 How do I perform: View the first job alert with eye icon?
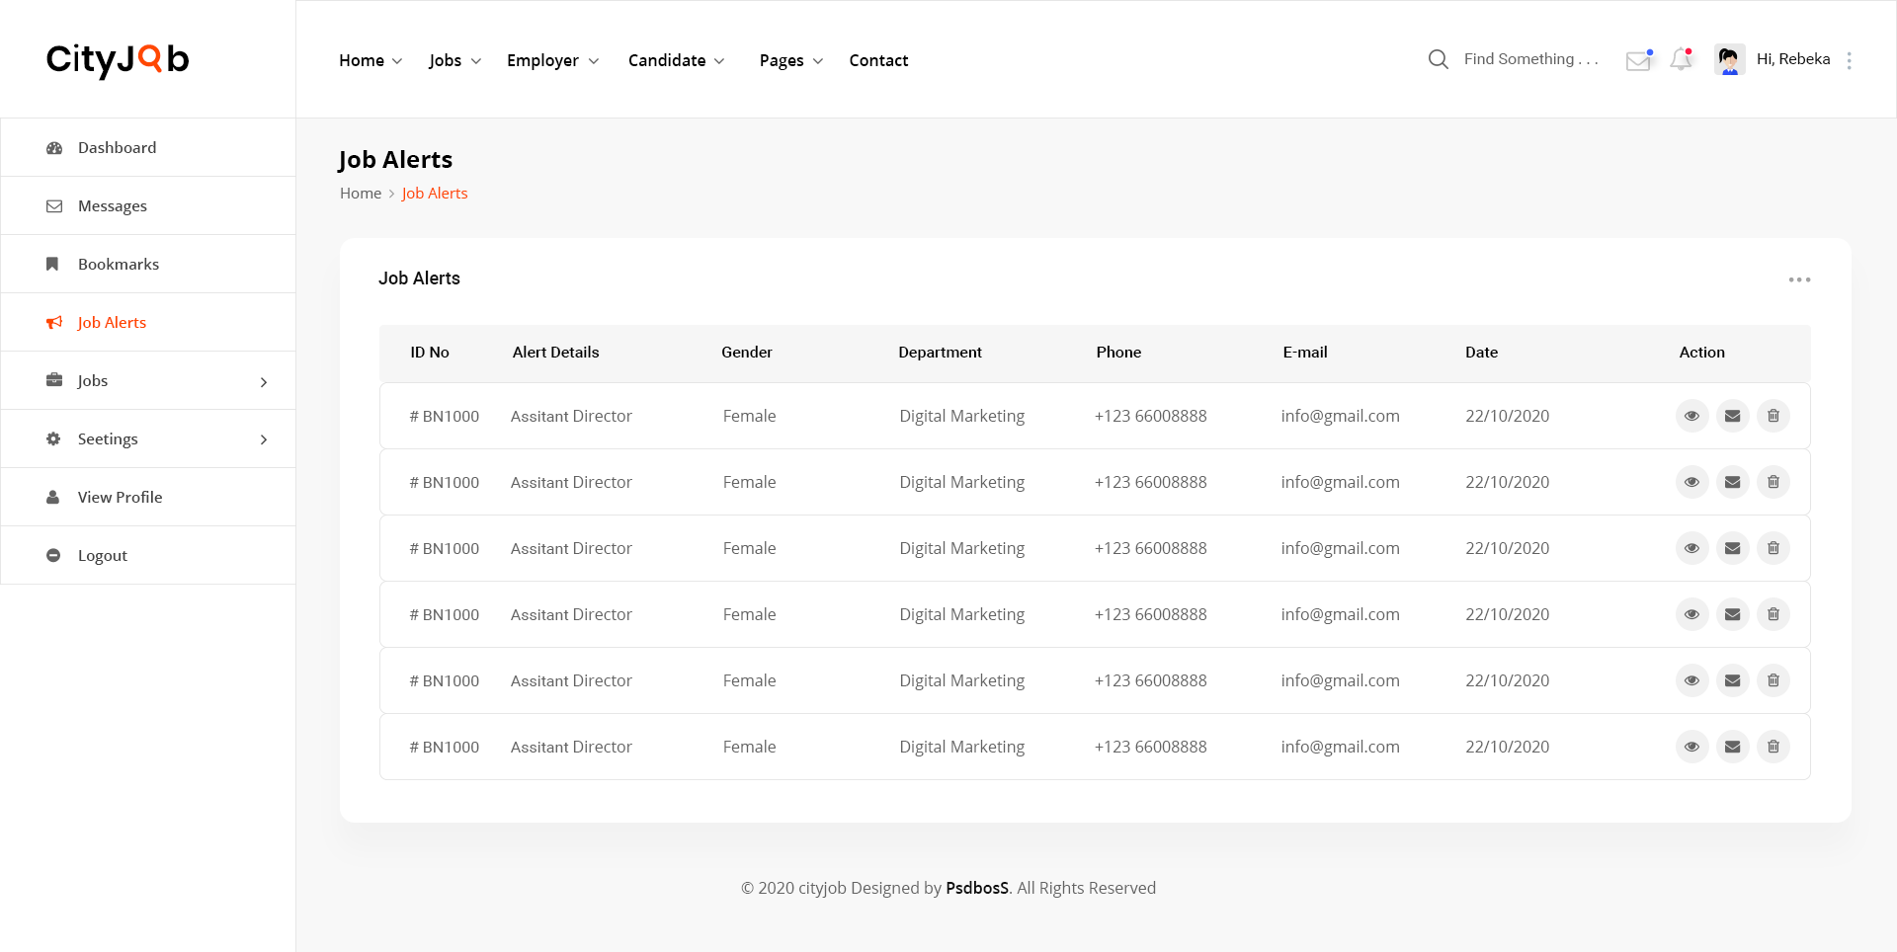[x=1691, y=416]
